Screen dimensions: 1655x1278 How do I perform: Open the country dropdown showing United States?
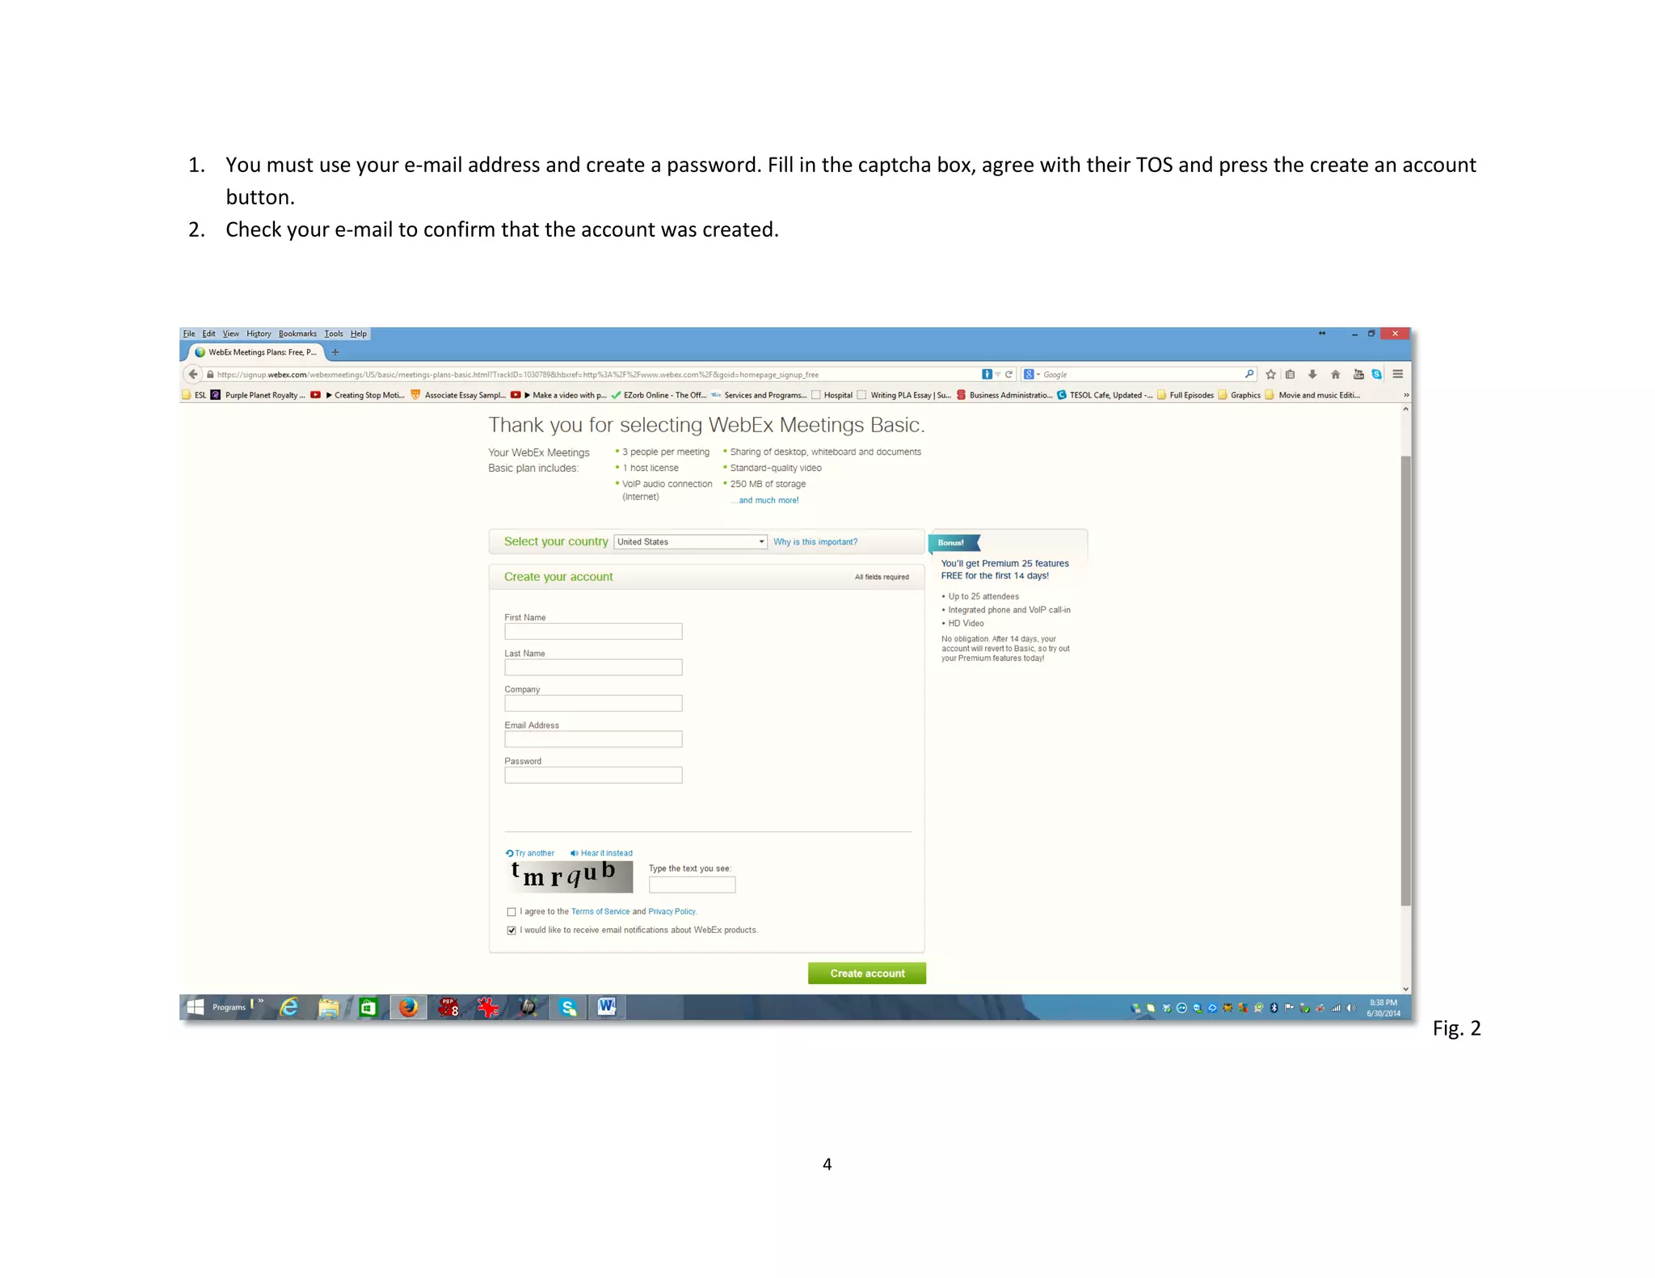(x=690, y=542)
